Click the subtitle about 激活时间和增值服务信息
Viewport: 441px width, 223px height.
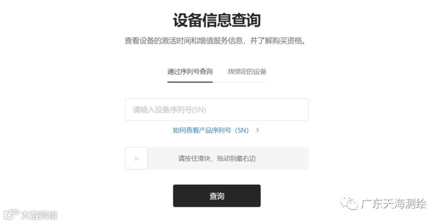click(x=216, y=41)
